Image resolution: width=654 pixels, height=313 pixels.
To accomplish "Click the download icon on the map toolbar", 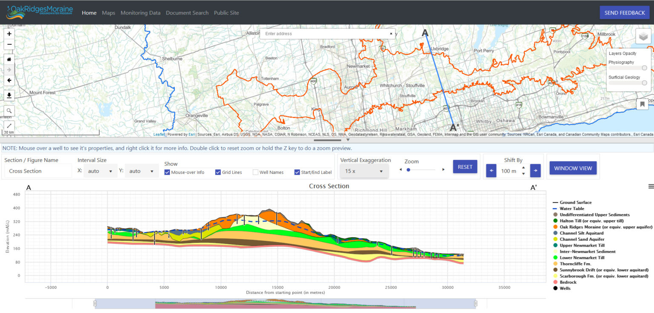I will click(9, 95).
